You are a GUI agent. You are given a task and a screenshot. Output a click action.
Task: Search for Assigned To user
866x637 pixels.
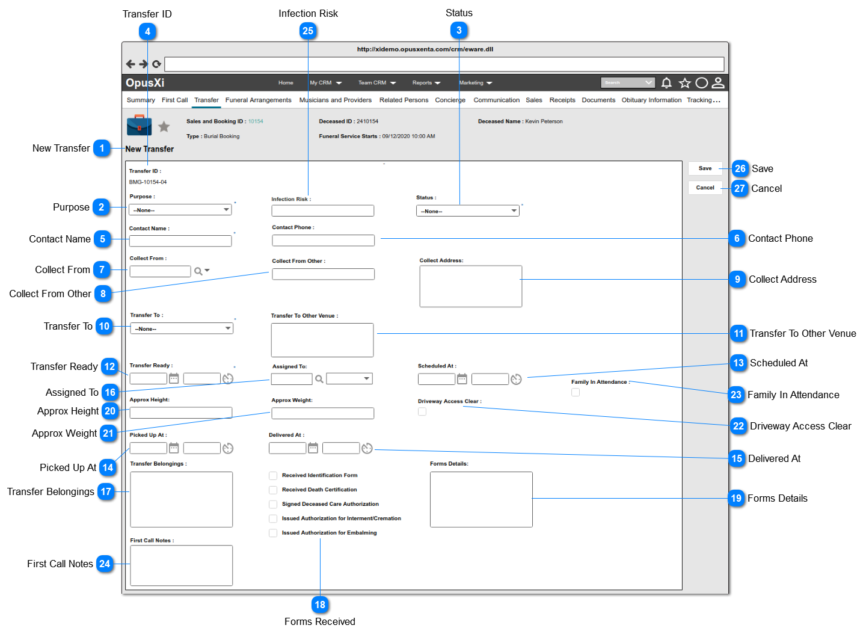[x=319, y=379]
